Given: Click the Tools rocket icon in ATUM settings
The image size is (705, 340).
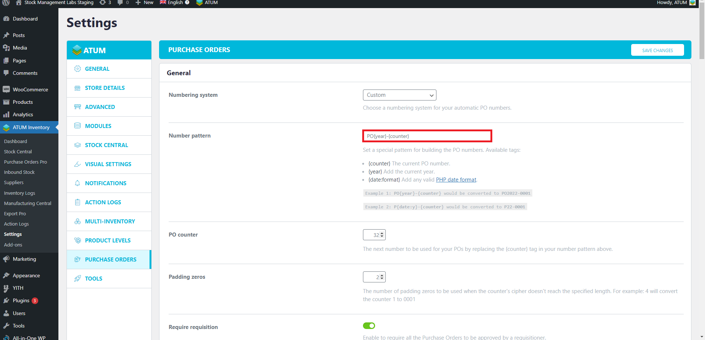Looking at the screenshot, I should [x=78, y=278].
